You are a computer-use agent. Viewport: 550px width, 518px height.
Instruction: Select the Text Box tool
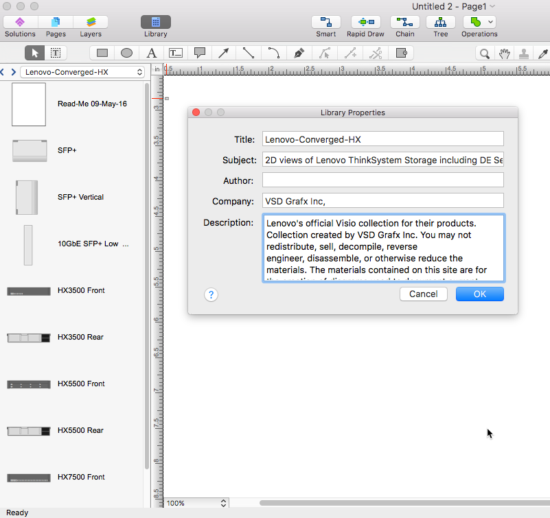point(175,54)
